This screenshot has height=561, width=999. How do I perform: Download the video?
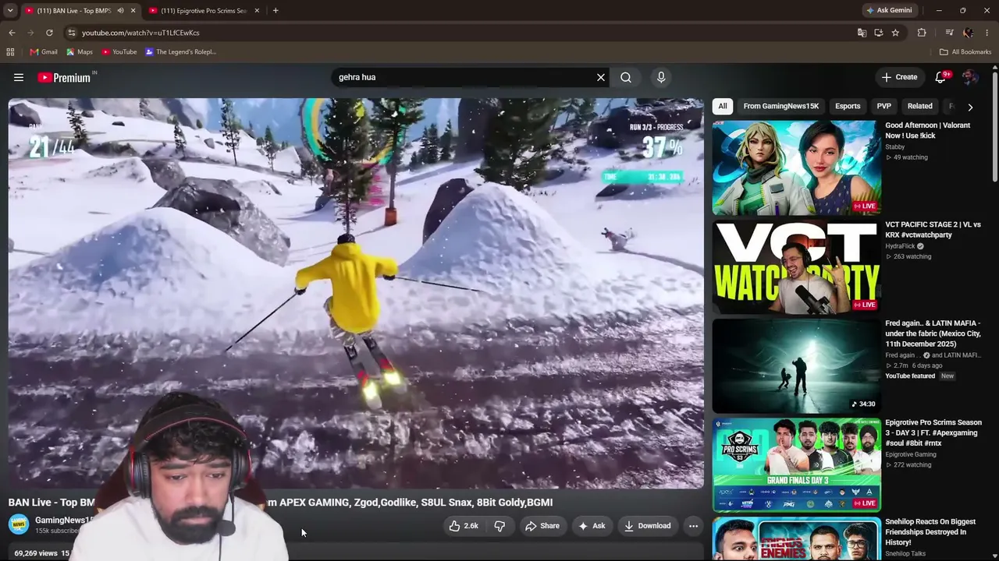648,526
